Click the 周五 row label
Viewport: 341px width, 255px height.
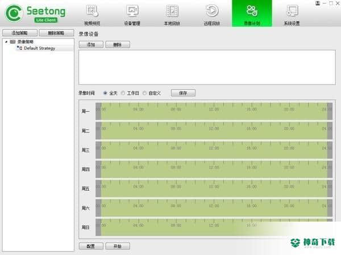coord(85,189)
